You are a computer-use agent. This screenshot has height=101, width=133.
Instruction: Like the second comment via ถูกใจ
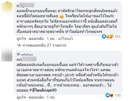click(21, 97)
